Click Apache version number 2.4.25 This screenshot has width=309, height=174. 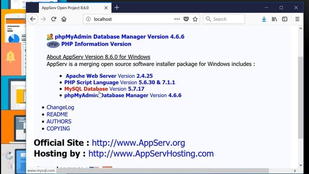coord(144,76)
